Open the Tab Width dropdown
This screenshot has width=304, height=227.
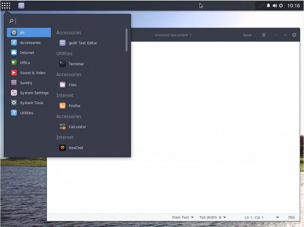click(212, 217)
